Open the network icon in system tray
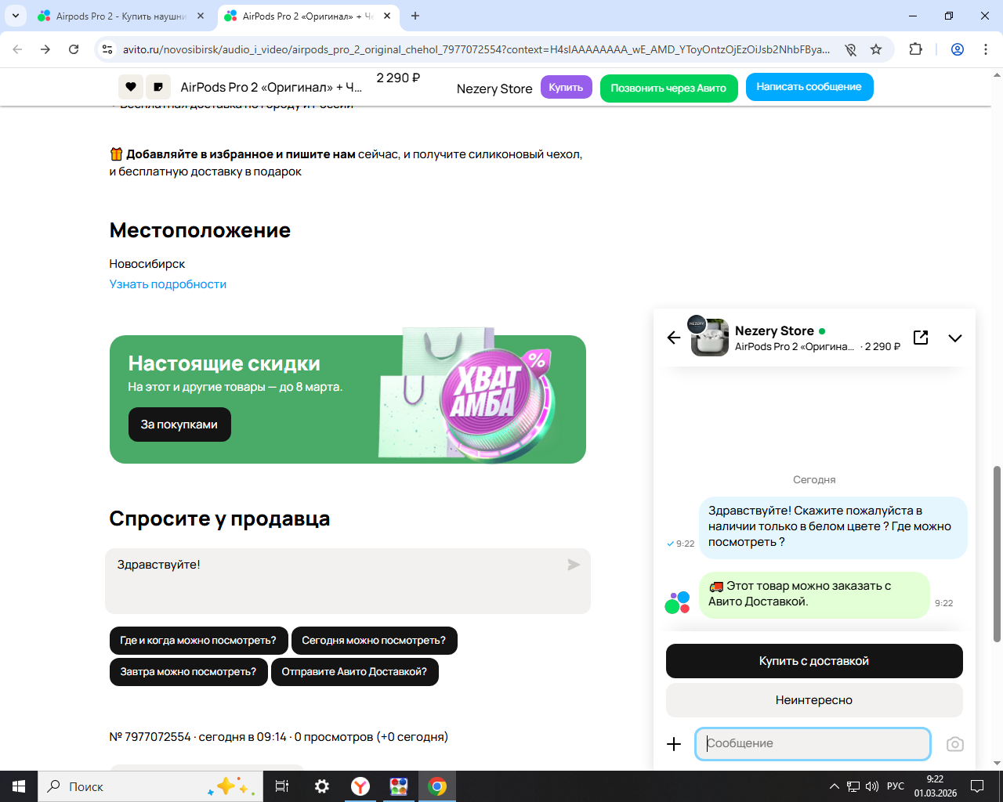 click(853, 786)
